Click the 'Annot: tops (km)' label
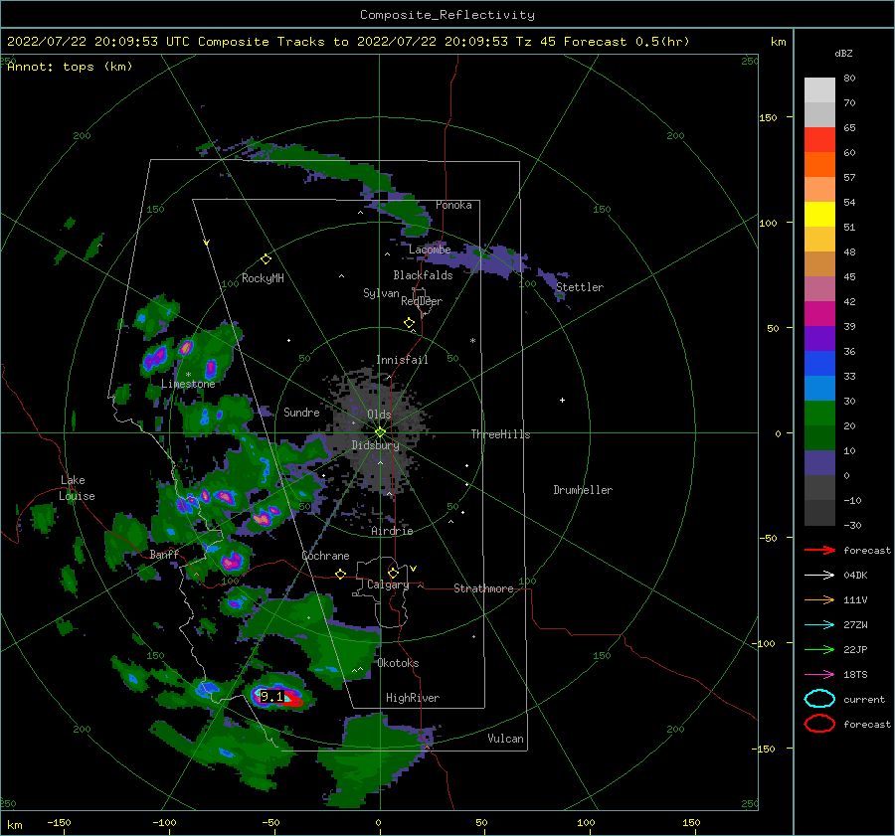Image resolution: width=895 pixels, height=836 pixels. point(70,67)
